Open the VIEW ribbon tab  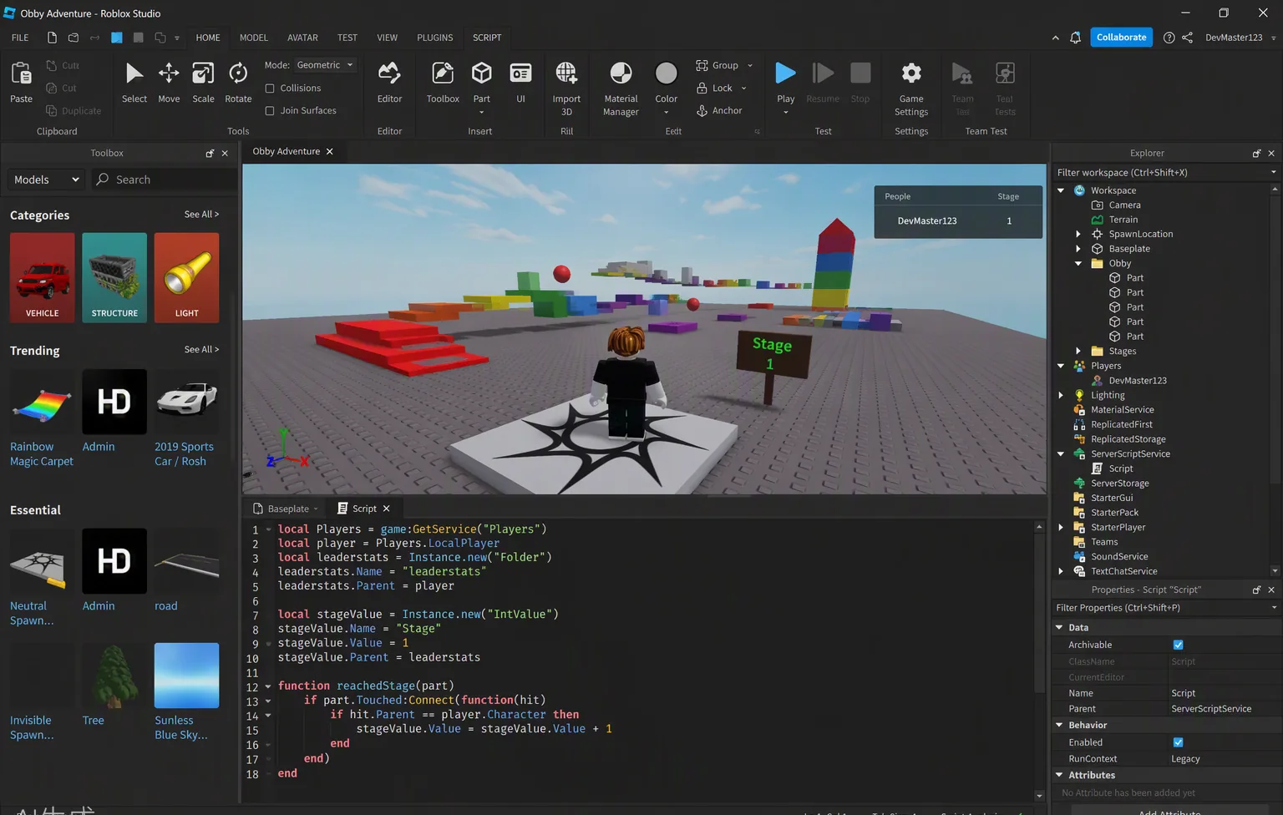[x=387, y=38]
